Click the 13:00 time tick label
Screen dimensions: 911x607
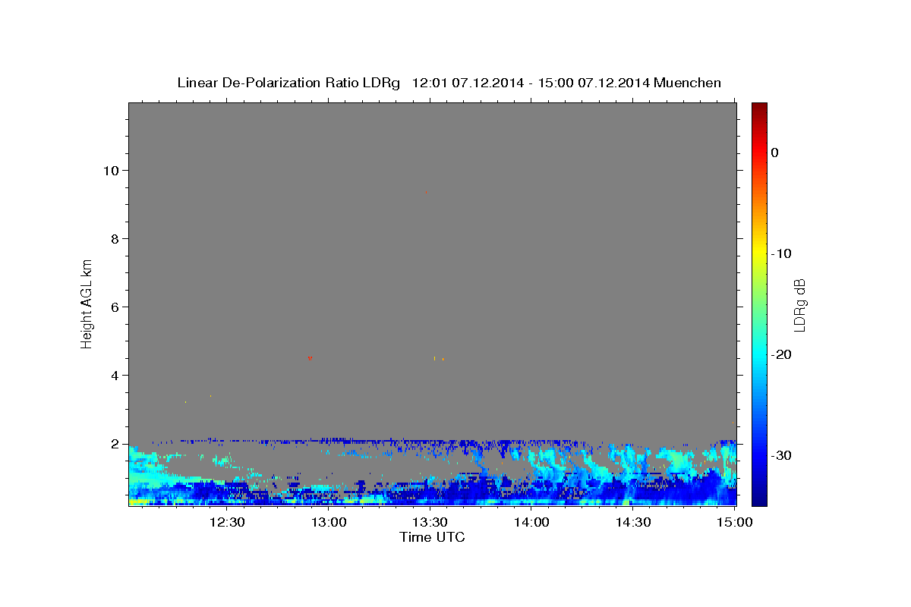(329, 523)
